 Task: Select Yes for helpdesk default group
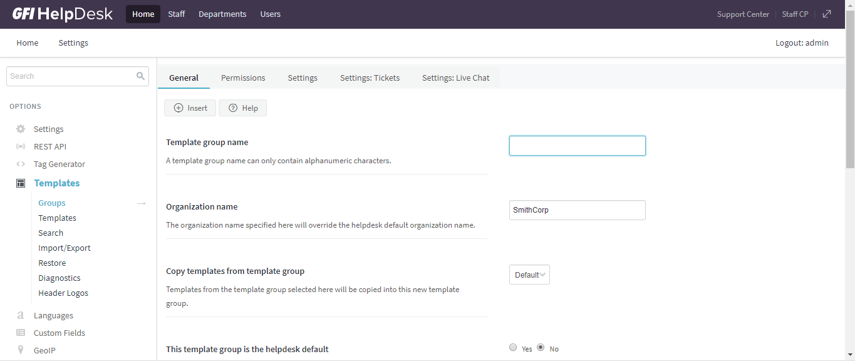point(513,348)
